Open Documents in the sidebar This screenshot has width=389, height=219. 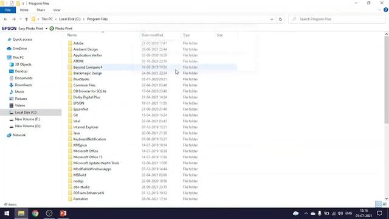point(21,78)
